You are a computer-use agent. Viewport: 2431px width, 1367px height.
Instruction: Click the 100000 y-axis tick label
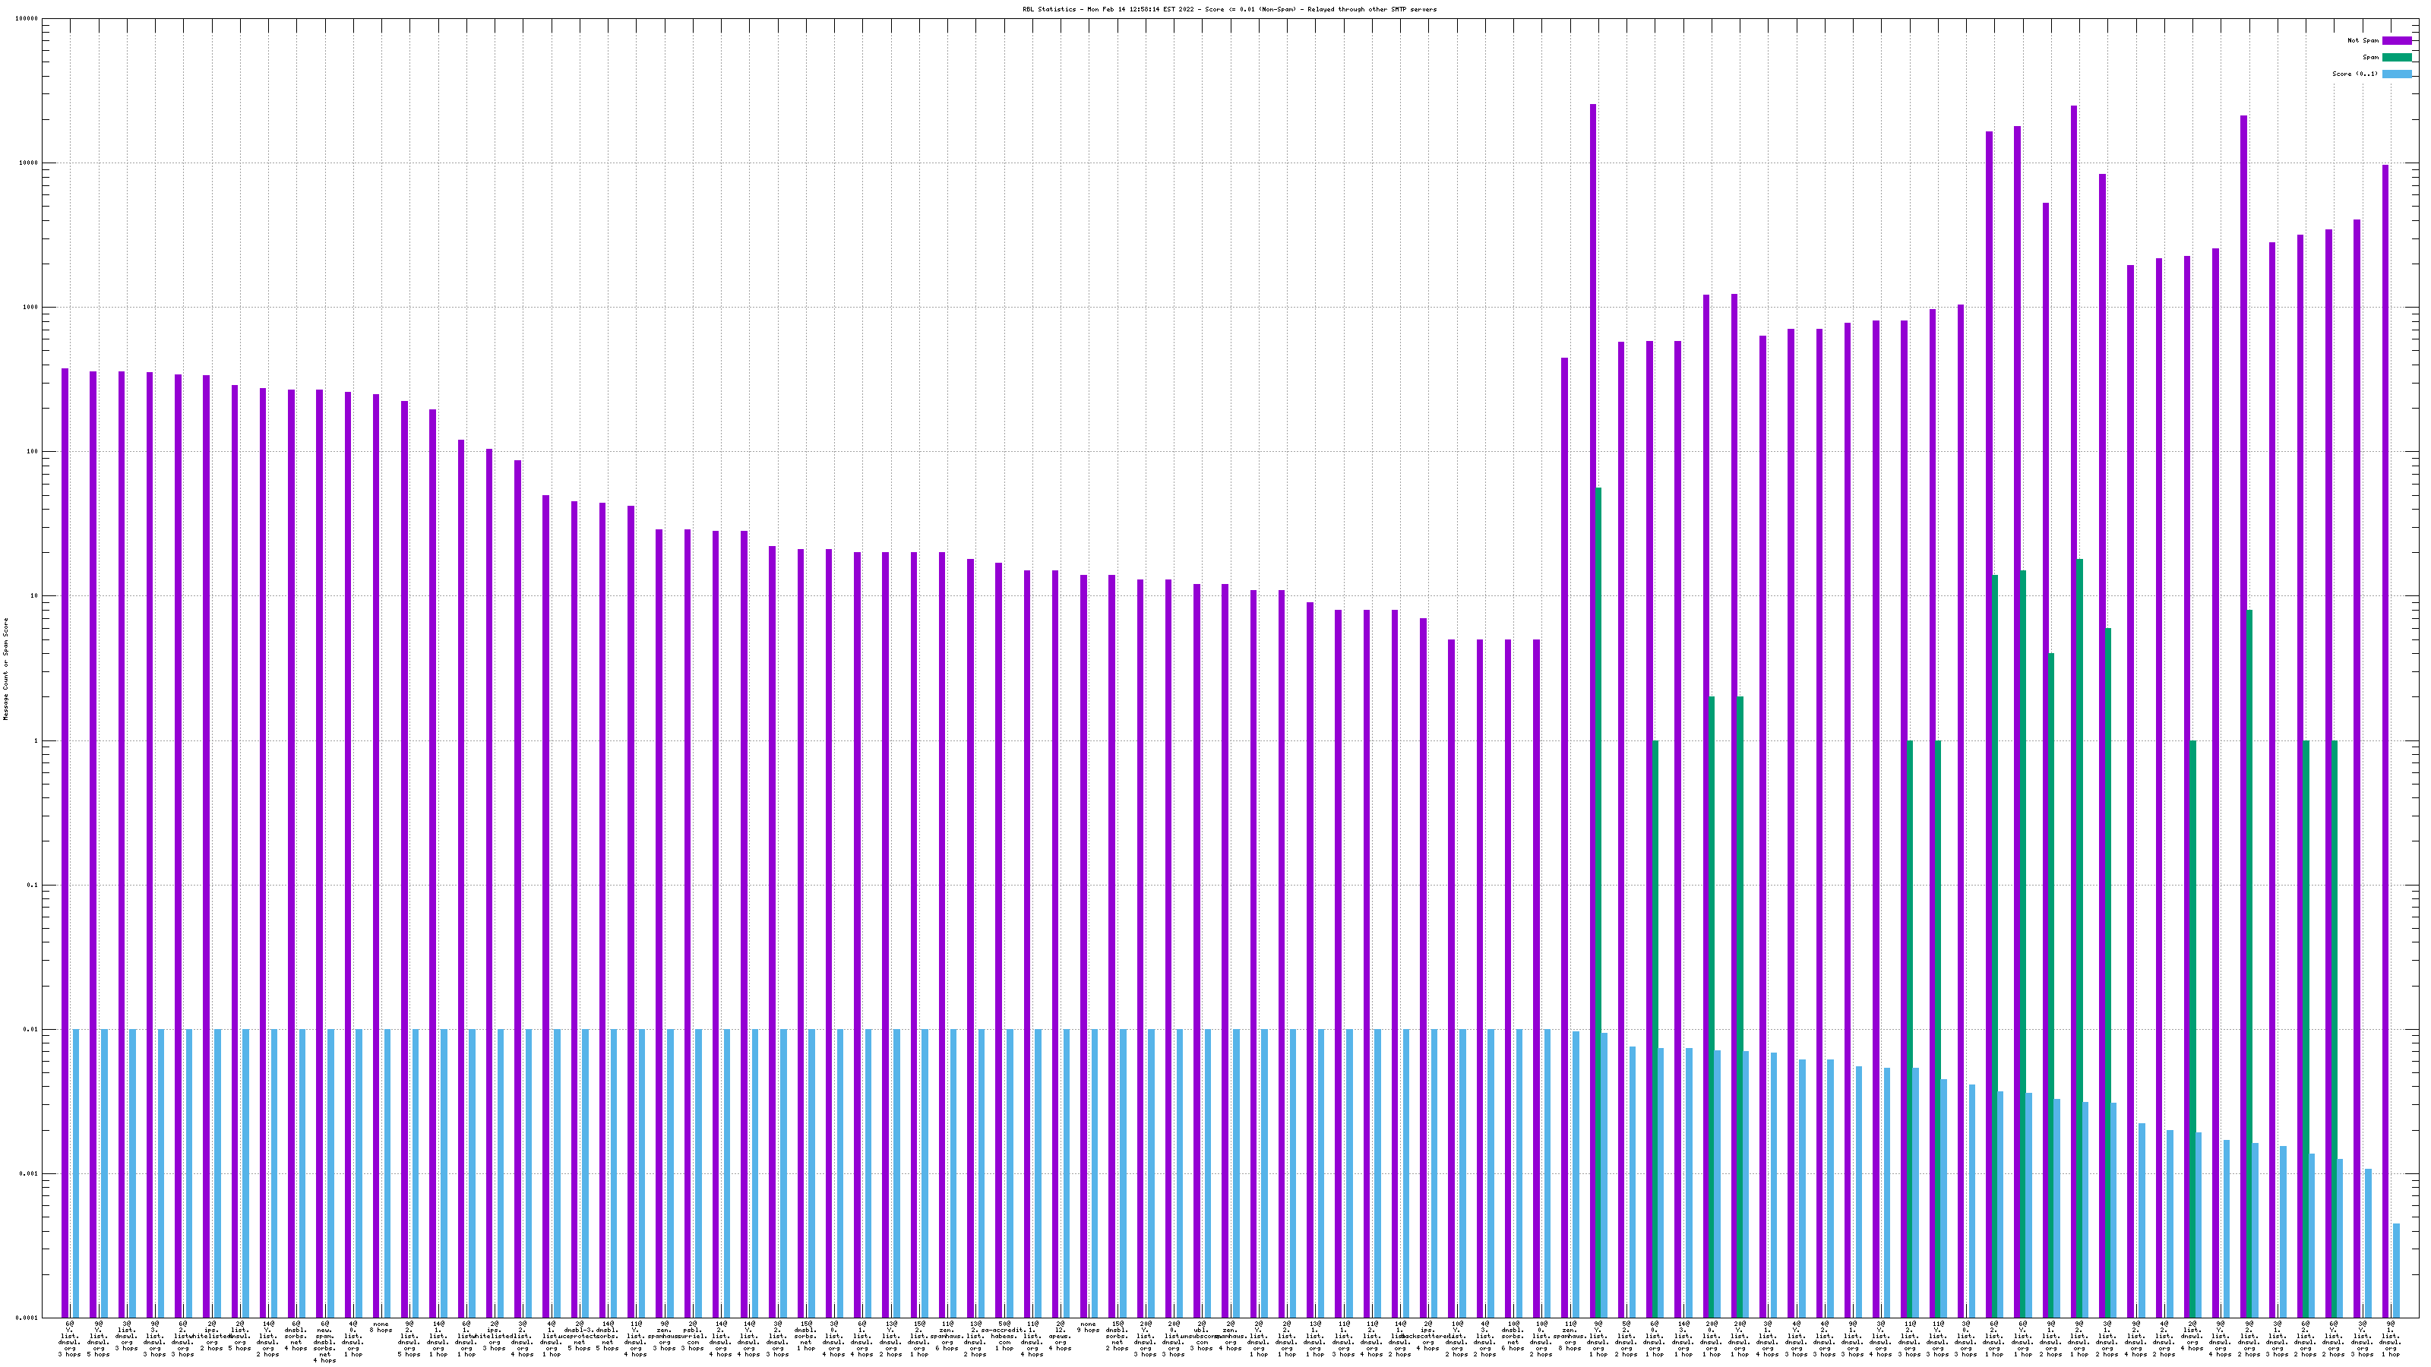pos(27,19)
